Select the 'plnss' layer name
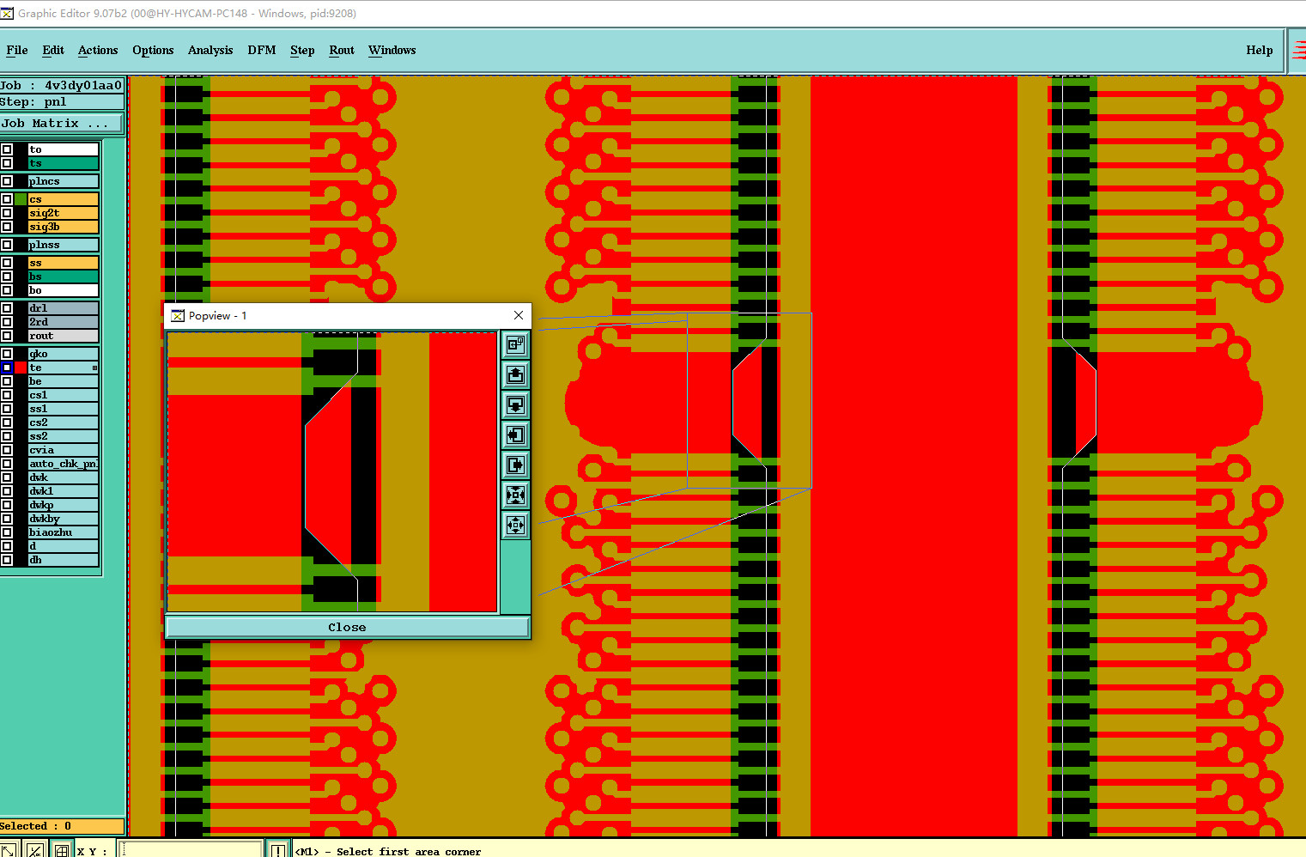The width and height of the screenshot is (1306, 857). coord(64,245)
